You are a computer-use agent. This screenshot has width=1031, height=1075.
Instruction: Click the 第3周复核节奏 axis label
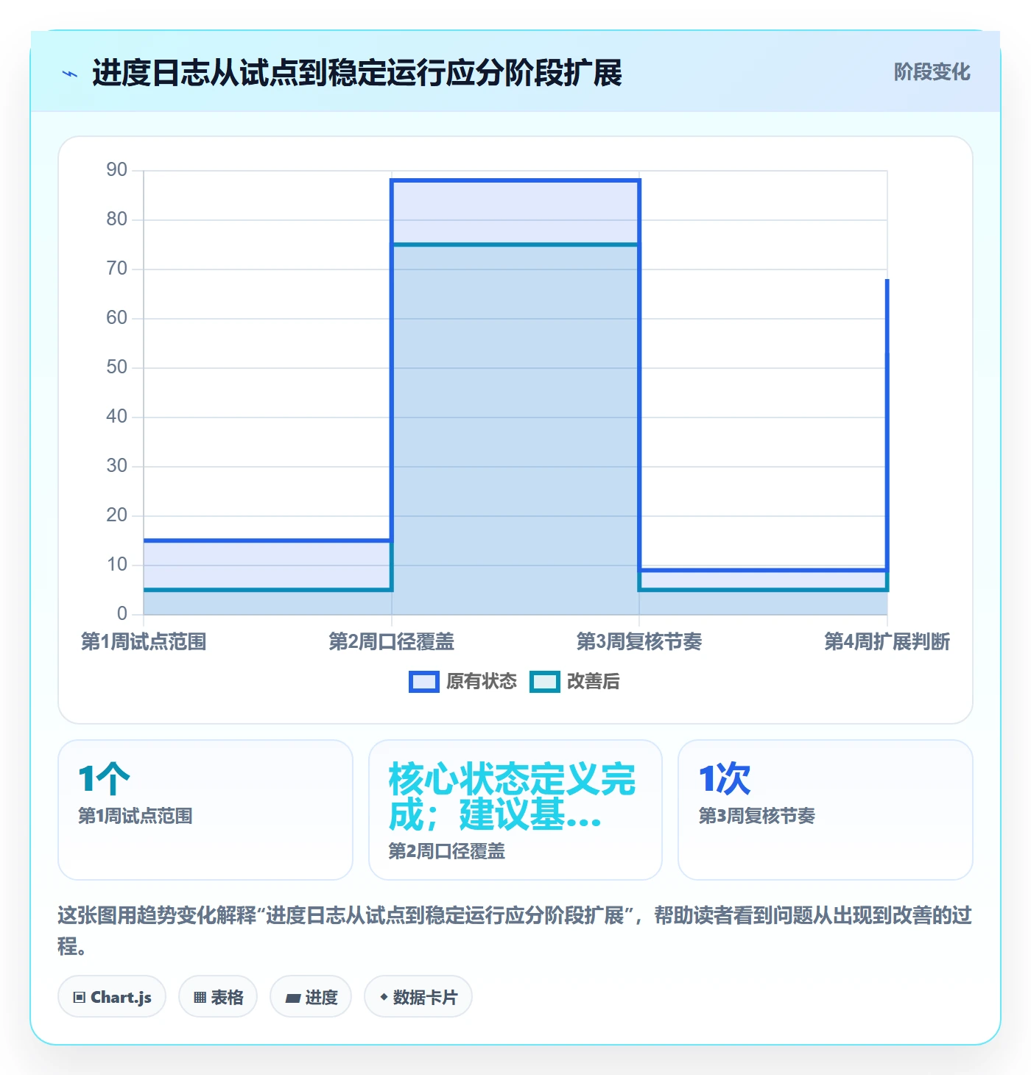point(639,641)
